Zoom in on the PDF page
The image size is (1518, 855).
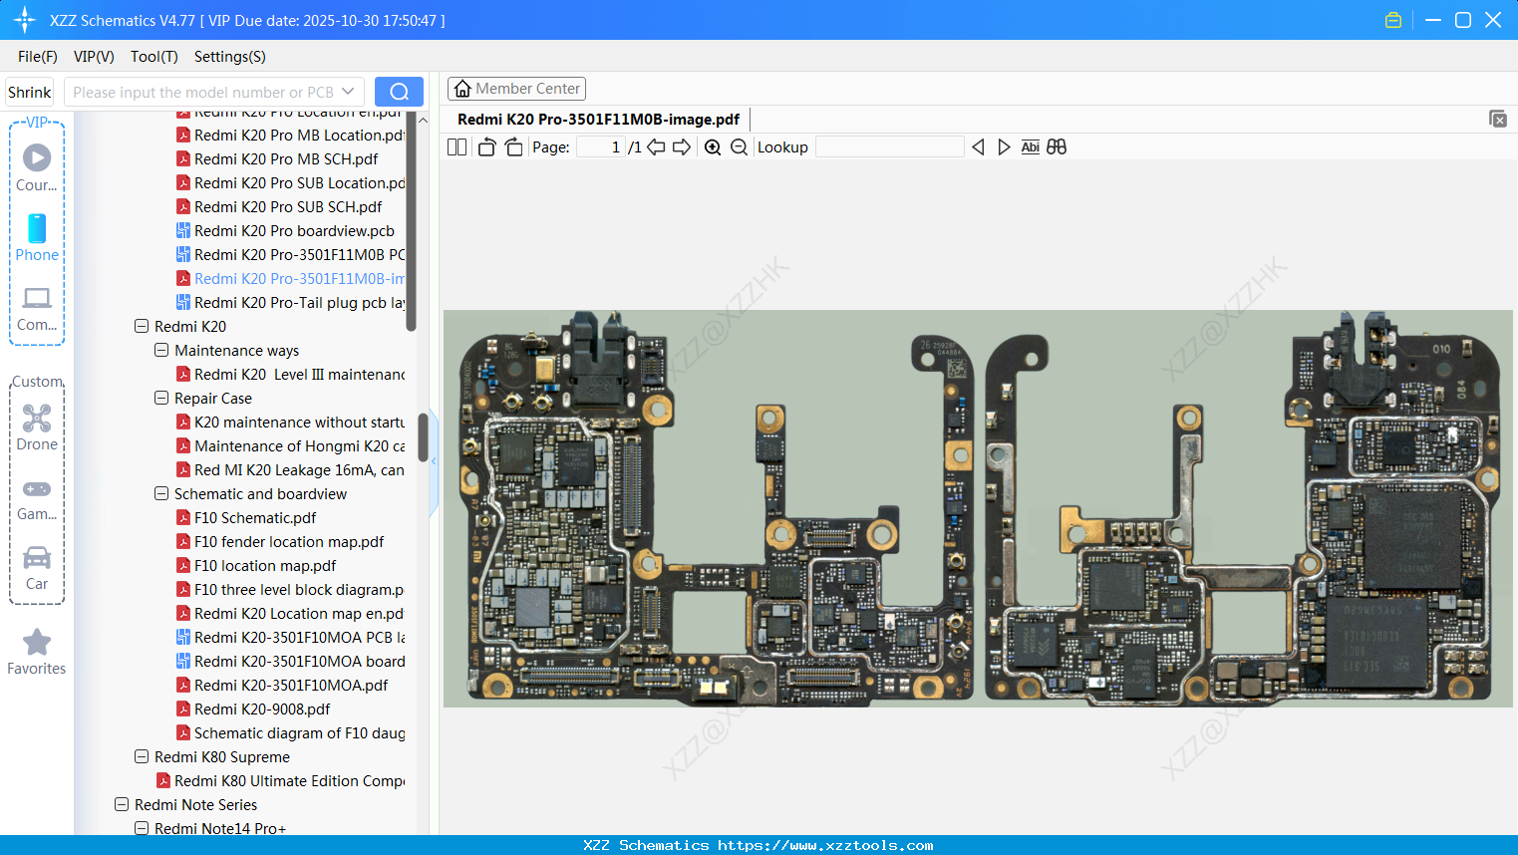click(713, 146)
